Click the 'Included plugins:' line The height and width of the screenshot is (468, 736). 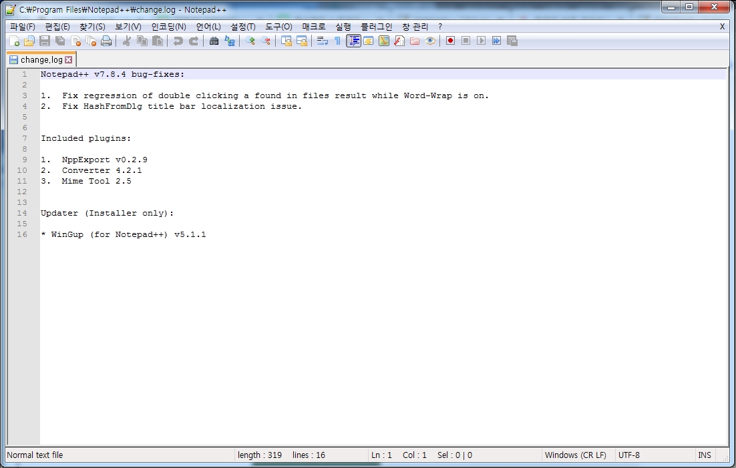(86, 138)
